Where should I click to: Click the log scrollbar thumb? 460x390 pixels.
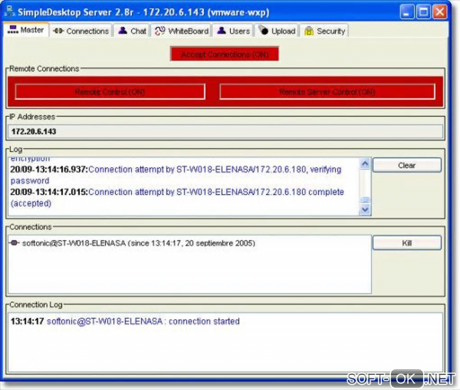[x=365, y=200]
